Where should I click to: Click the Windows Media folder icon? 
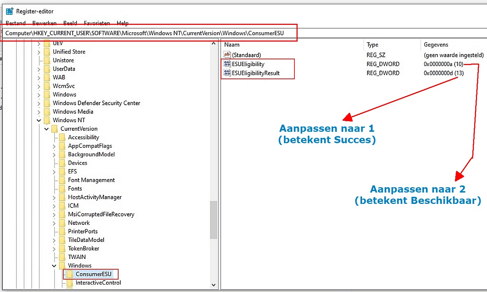(x=47, y=112)
